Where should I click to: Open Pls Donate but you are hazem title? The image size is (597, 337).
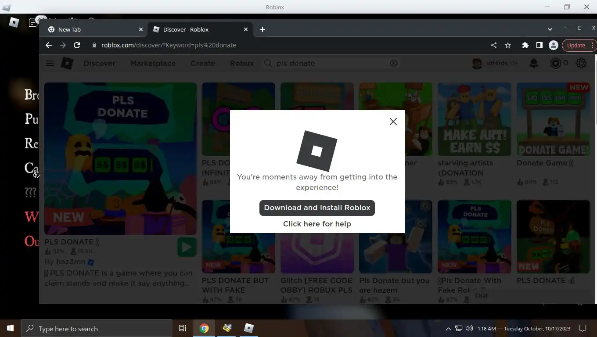(x=394, y=285)
